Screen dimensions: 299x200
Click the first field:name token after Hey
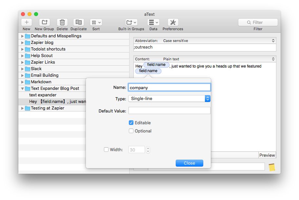[x=156, y=65]
